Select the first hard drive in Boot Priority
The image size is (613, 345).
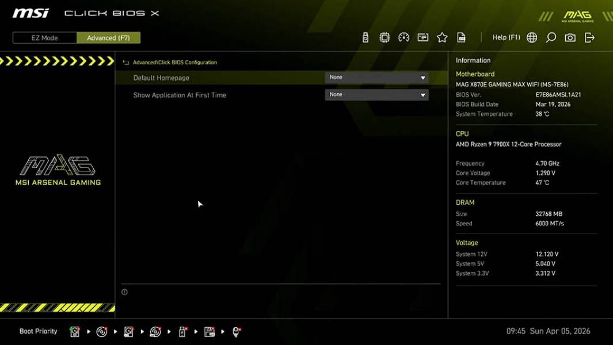click(x=75, y=331)
